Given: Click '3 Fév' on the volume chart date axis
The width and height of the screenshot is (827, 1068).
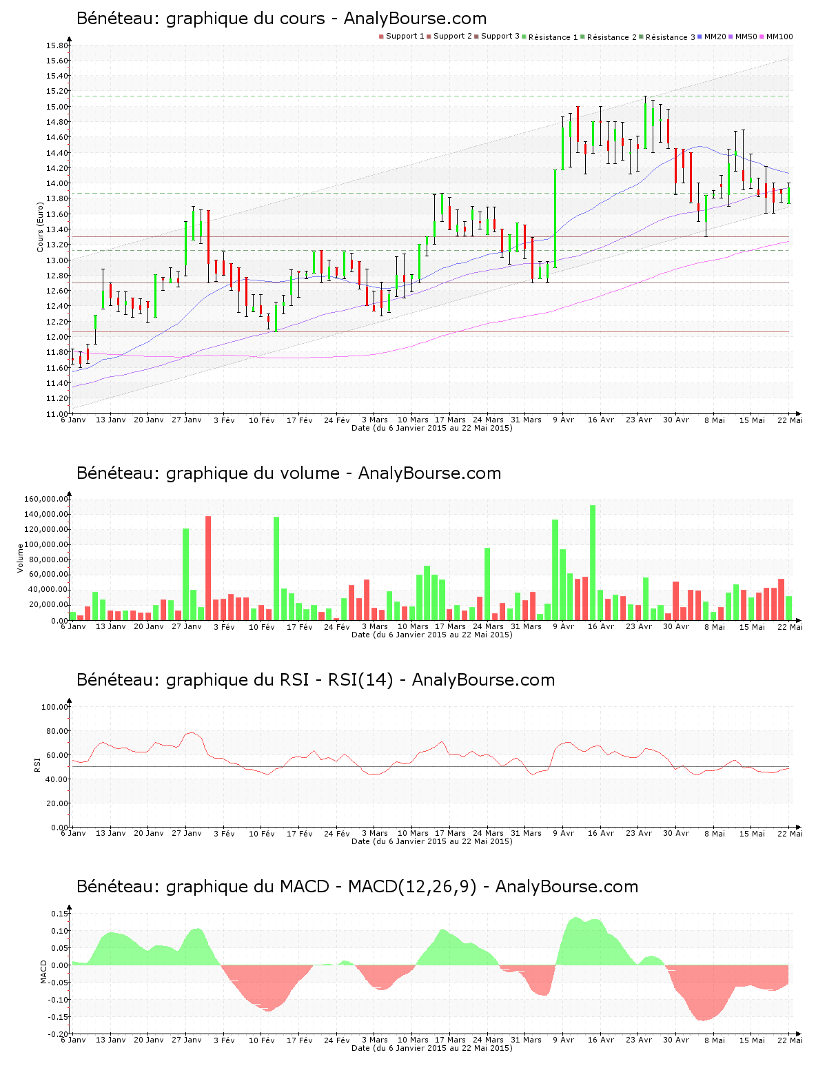Looking at the screenshot, I should (224, 626).
